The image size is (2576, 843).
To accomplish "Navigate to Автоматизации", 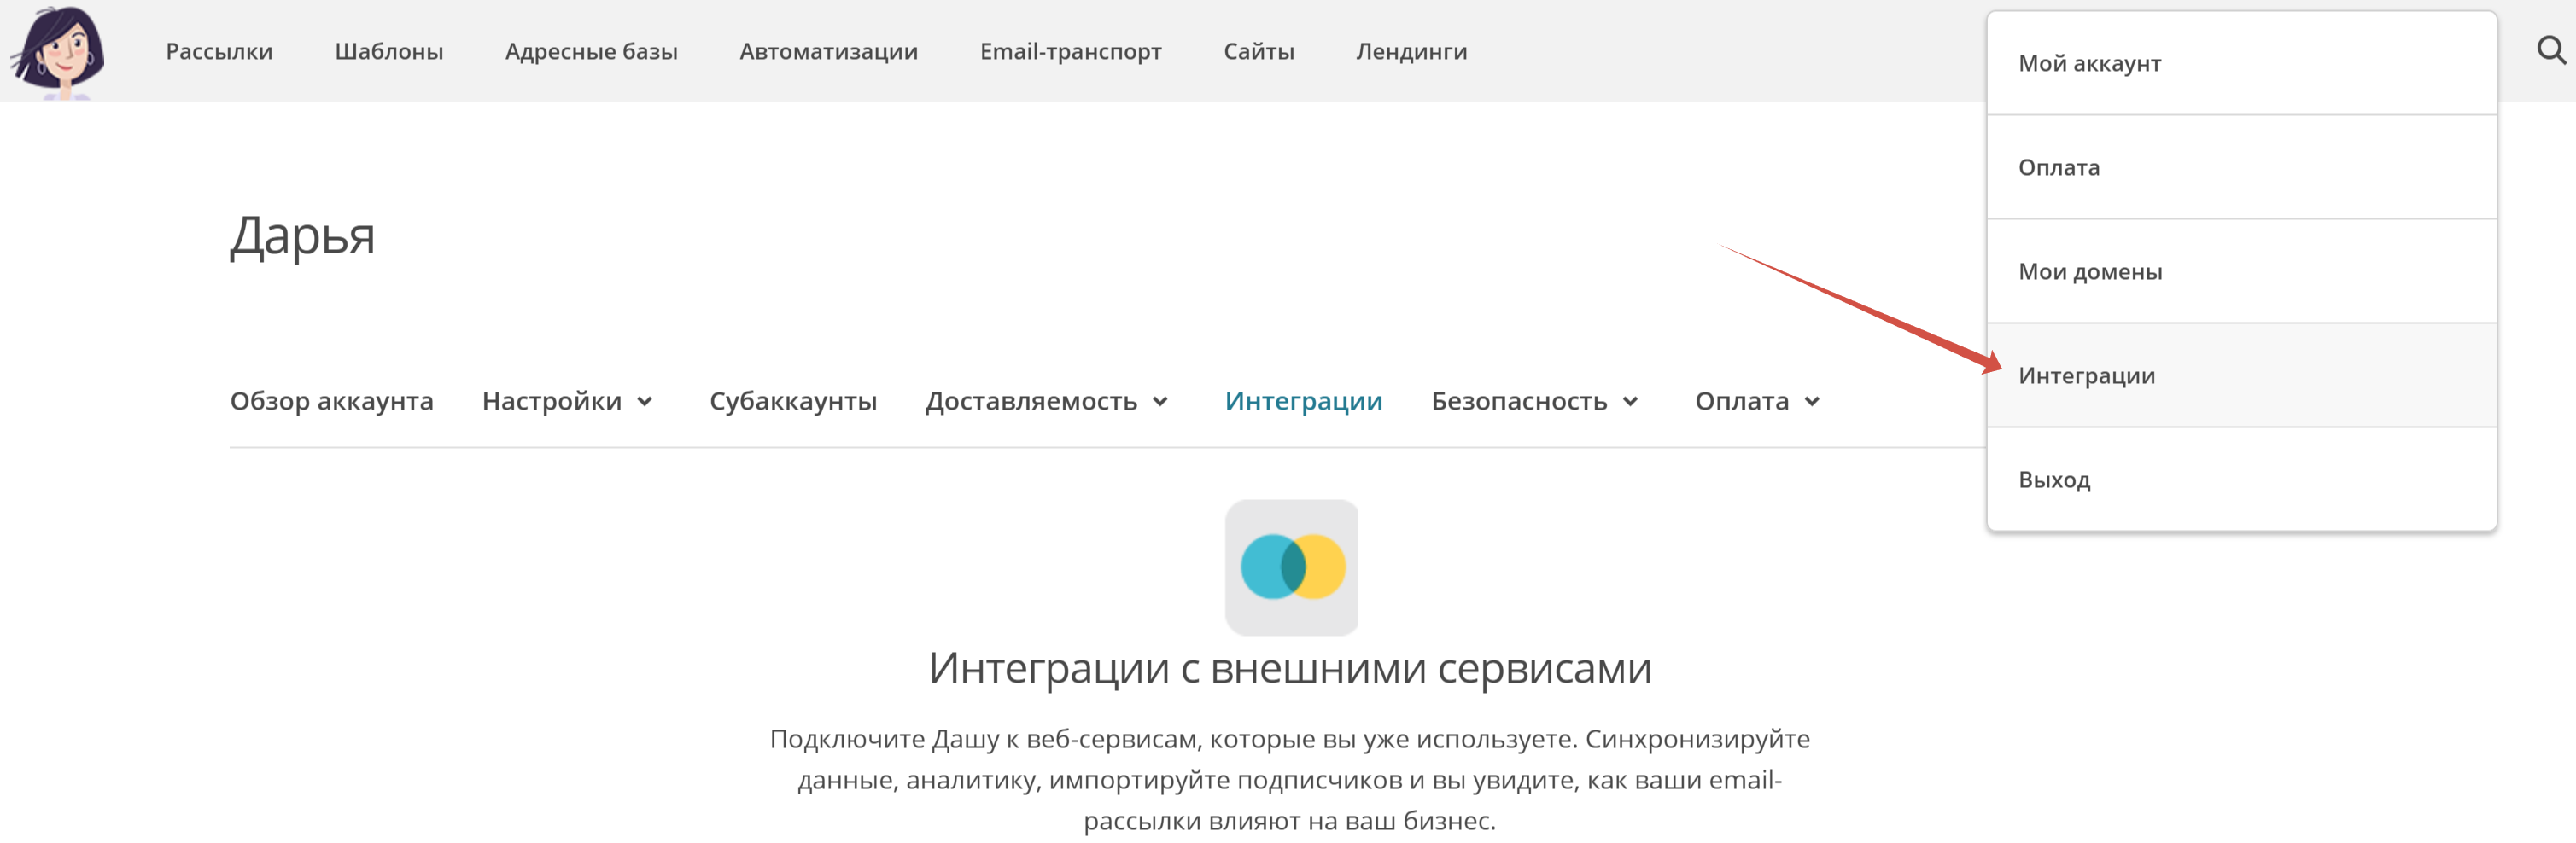I will (x=828, y=51).
